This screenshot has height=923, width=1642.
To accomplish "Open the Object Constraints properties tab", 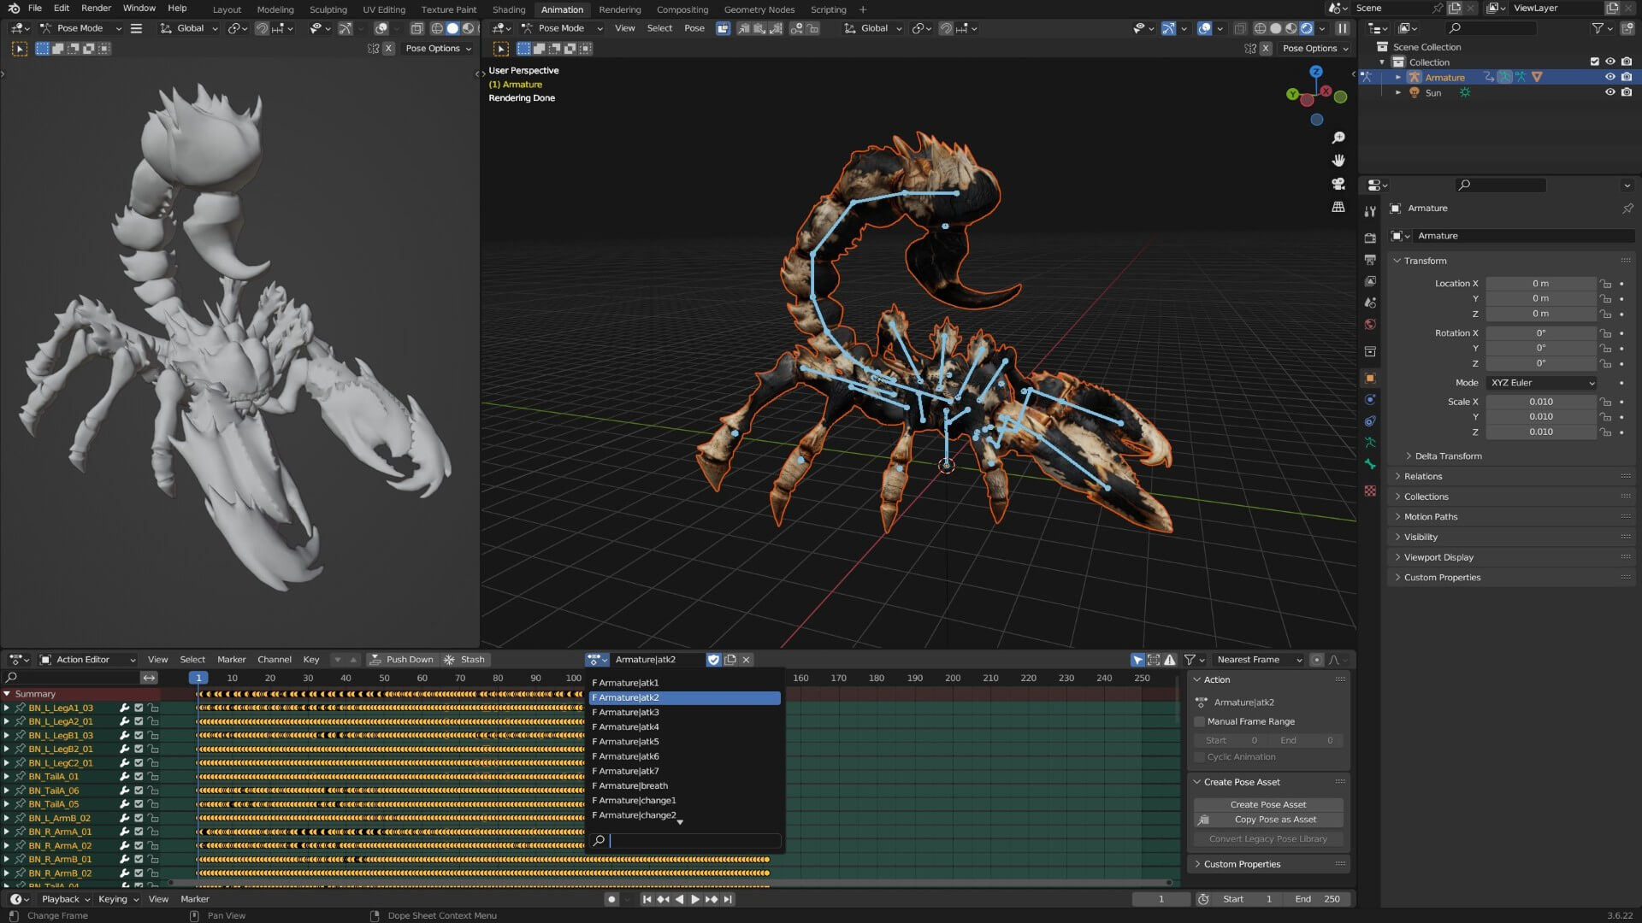I will 1370,421.
